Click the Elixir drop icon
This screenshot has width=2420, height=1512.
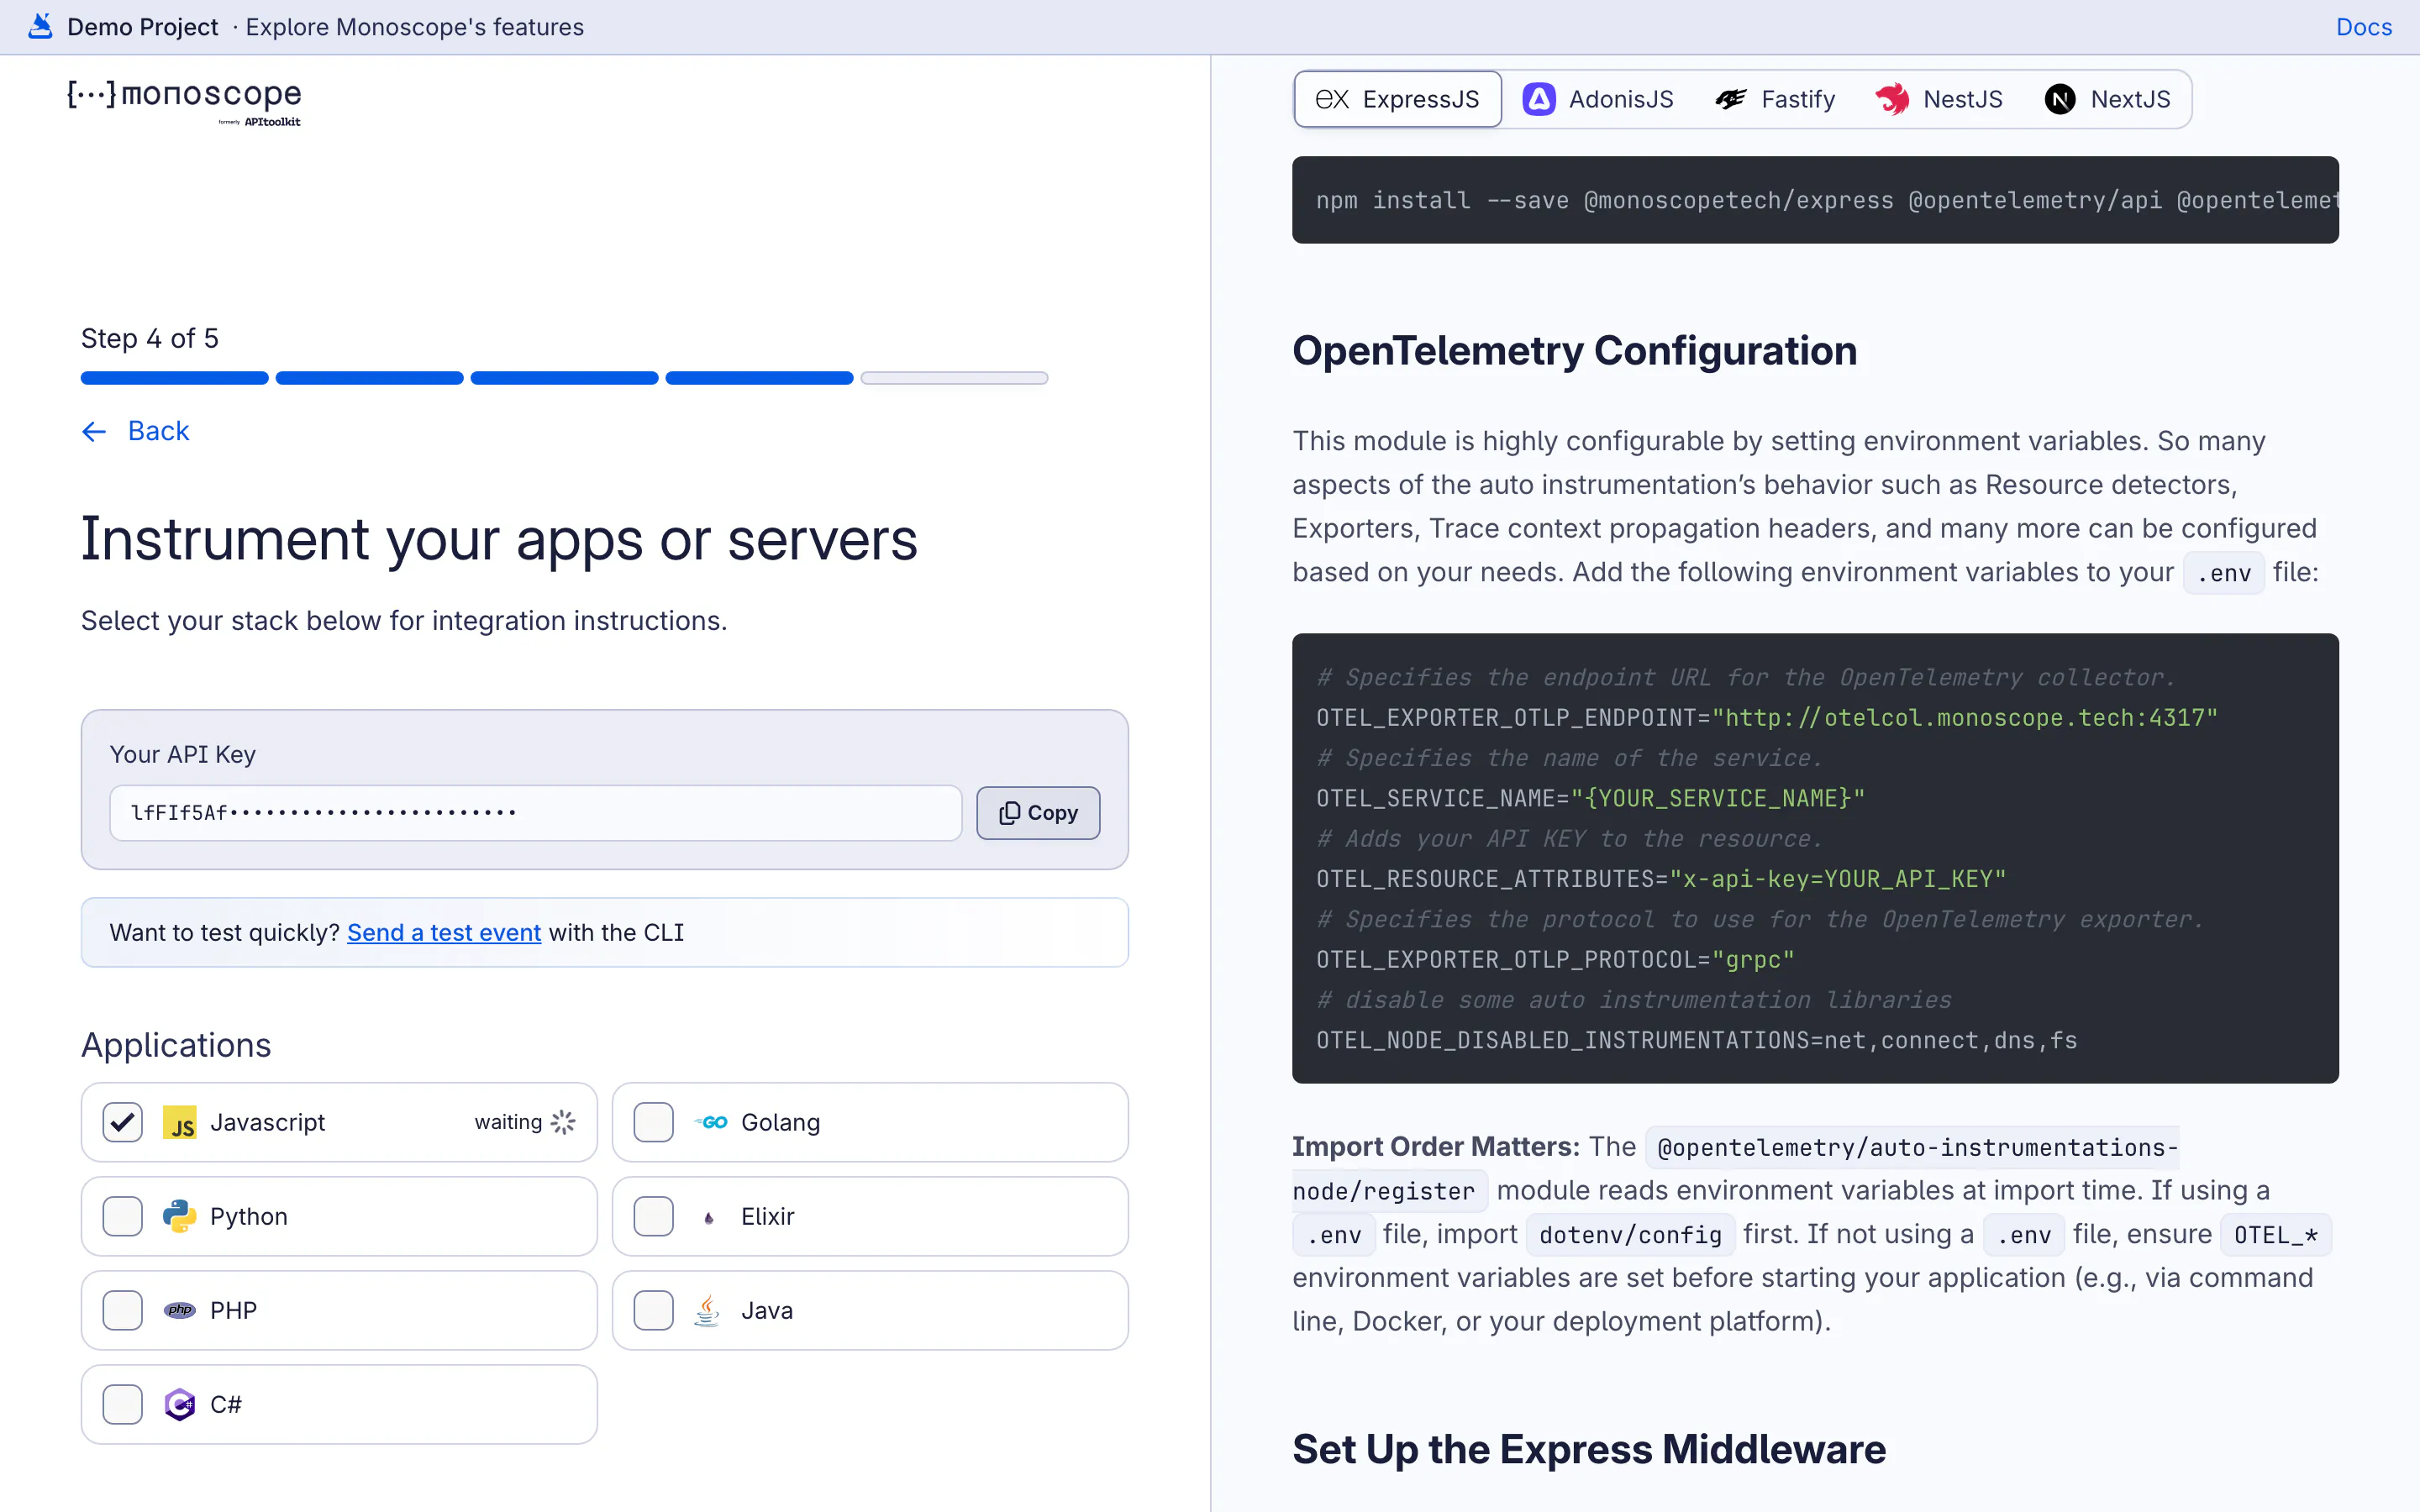tap(709, 1217)
